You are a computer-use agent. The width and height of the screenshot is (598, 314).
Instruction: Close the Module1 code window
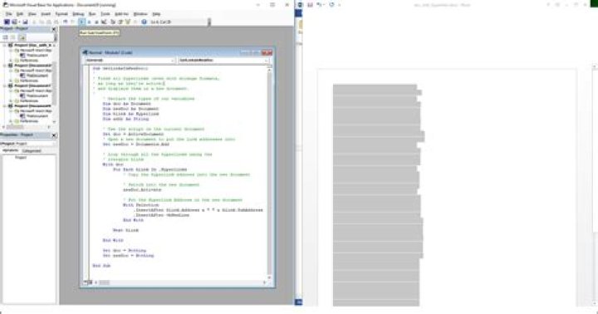pos(269,52)
